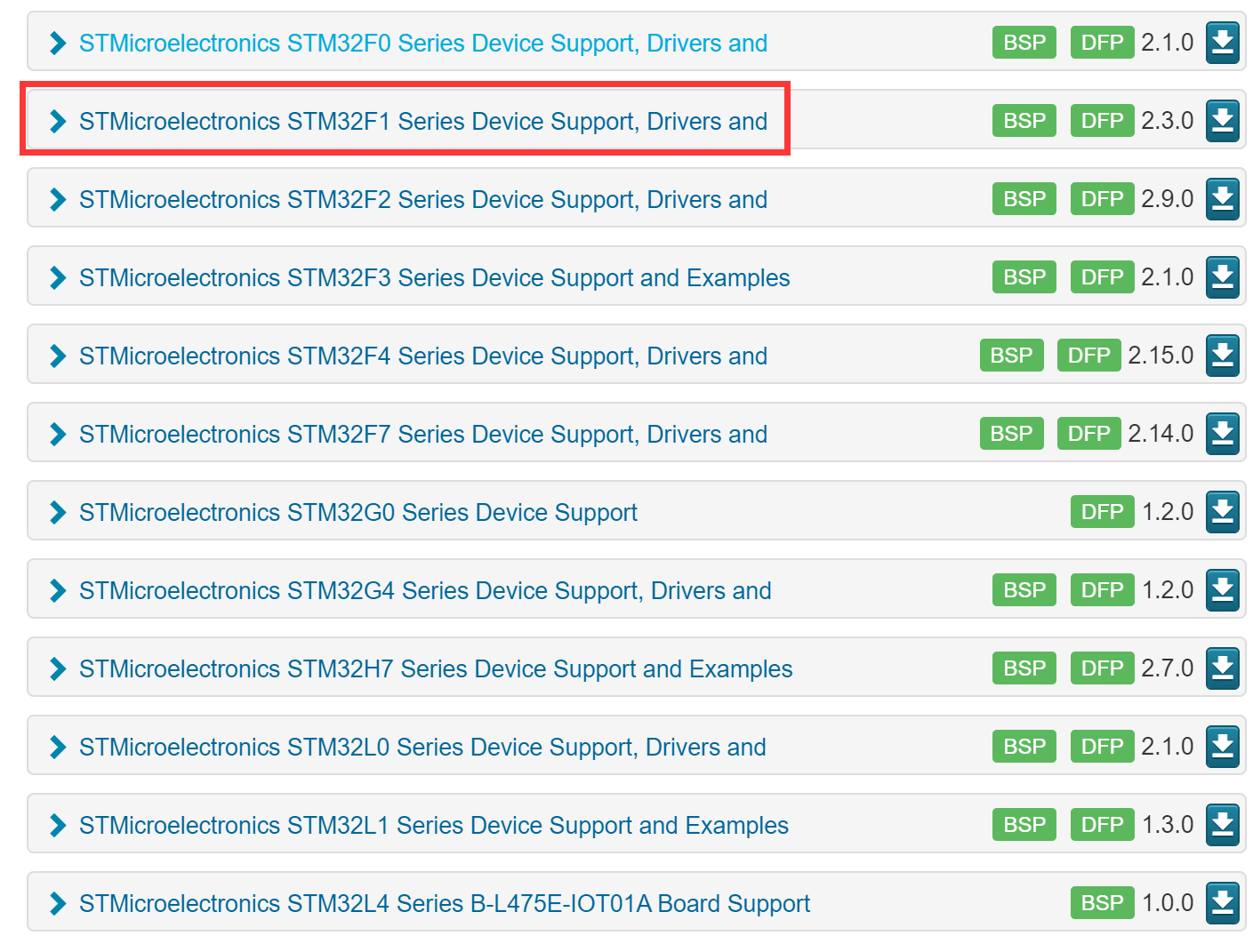Click the DFP badge on STM32L1 row

[x=1103, y=825]
